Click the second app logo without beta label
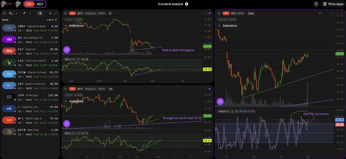The height and width of the screenshot is (159, 346). [x=18, y=4]
